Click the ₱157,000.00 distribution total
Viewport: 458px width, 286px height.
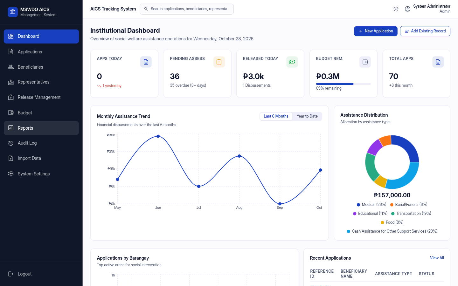[x=392, y=195]
